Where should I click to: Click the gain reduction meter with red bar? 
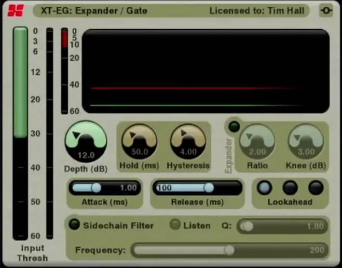[x=64, y=71]
